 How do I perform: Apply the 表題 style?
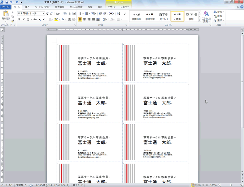tap(191, 16)
